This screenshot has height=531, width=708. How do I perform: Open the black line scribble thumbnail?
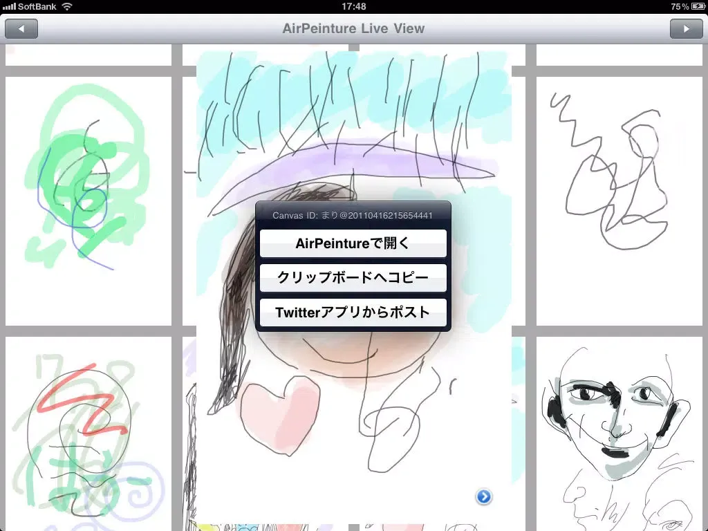tap(619, 201)
